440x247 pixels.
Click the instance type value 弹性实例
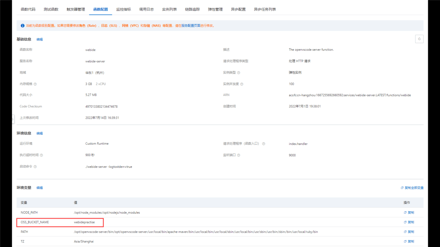coord(295,72)
